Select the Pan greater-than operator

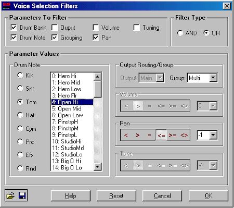point(138,135)
